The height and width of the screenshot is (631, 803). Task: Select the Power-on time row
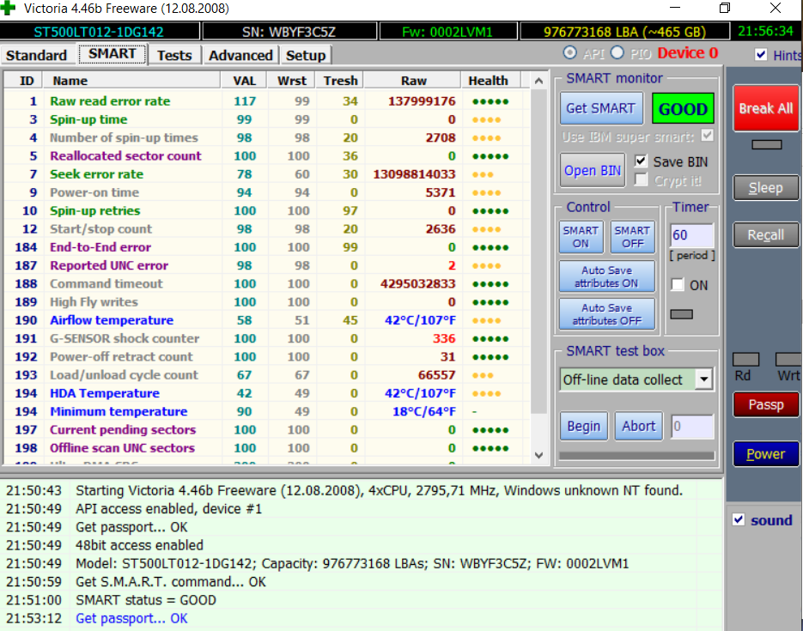(x=266, y=192)
